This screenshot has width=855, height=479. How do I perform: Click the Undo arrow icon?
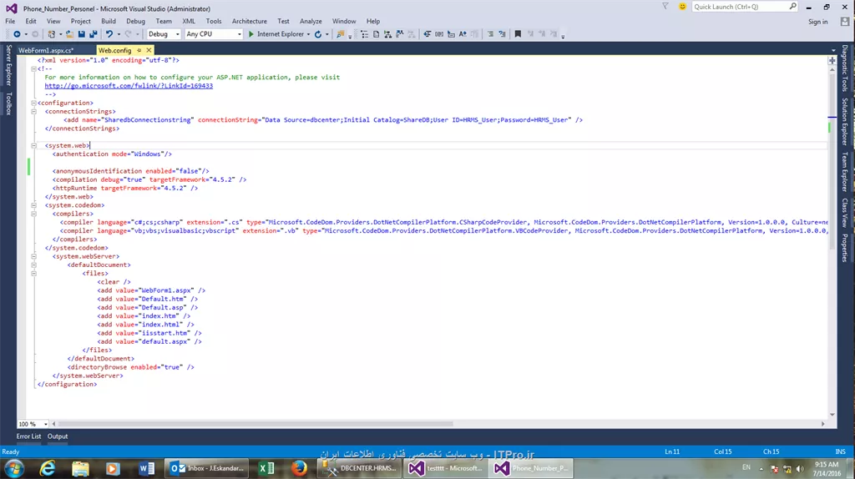click(109, 34)
